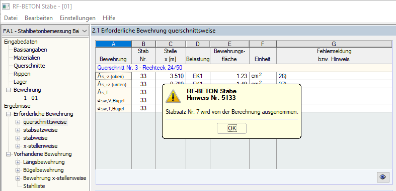This screenshot has height=191, width=396.
Task: Expand the x-stellenweise node
Action: click(18, 146)
